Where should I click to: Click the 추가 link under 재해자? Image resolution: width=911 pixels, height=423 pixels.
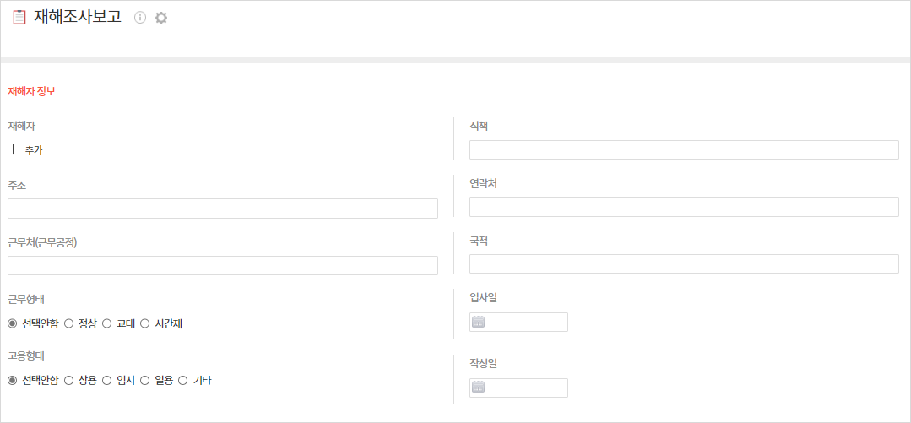[34, 150]
